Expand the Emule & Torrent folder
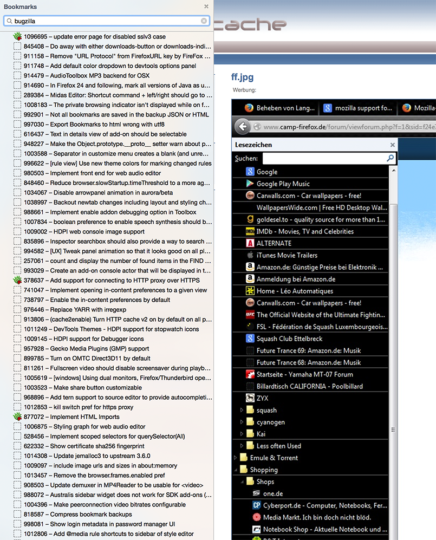 click(235, 458)
